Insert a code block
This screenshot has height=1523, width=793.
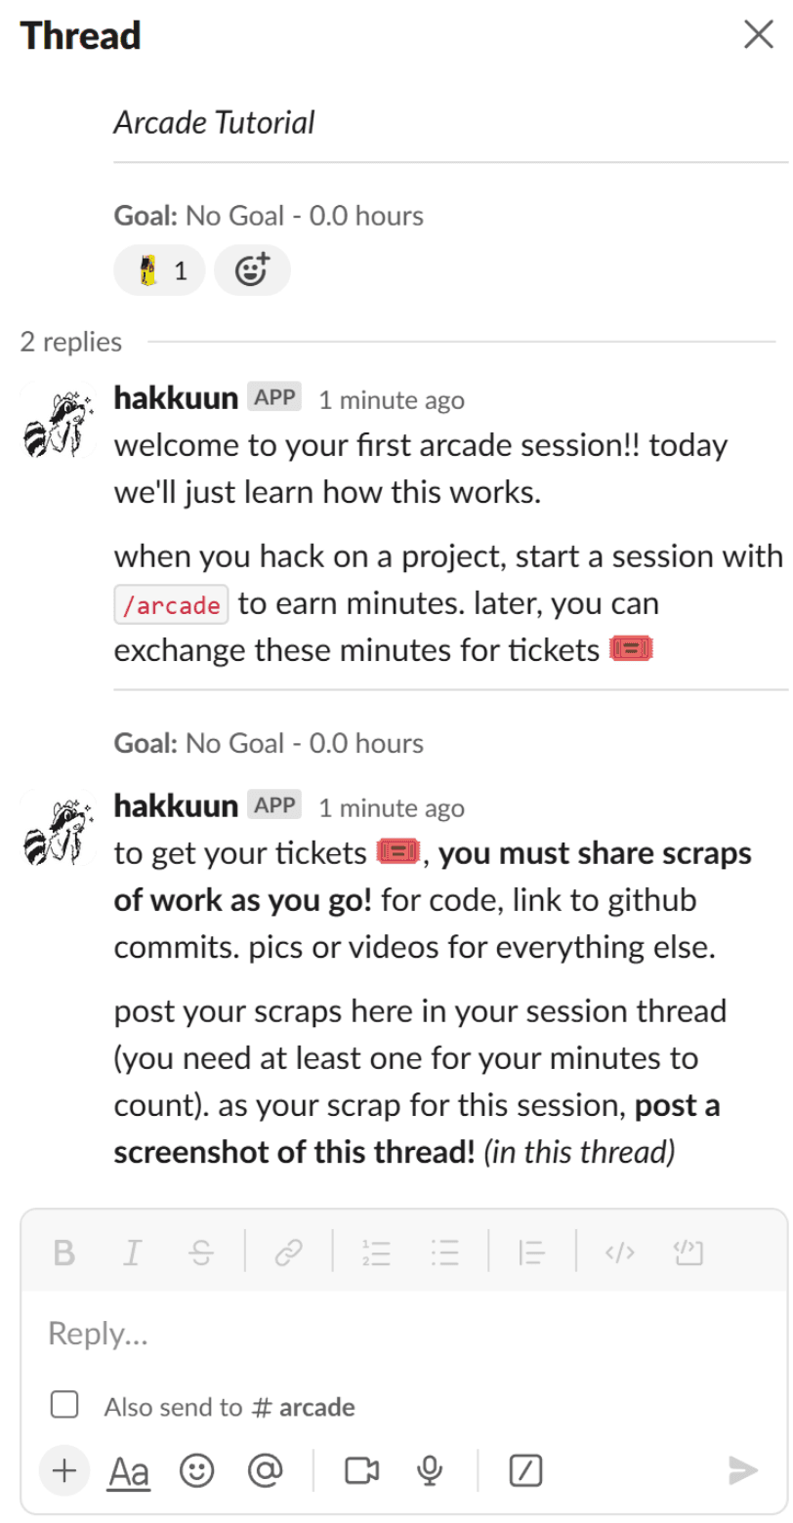pyautogui.click(x=689, y=1252)
